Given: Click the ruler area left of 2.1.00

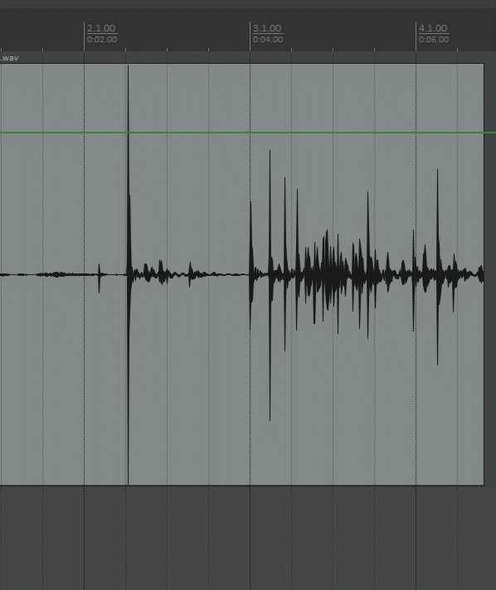Looking at the screenshot, I should (x=41, y=34).
